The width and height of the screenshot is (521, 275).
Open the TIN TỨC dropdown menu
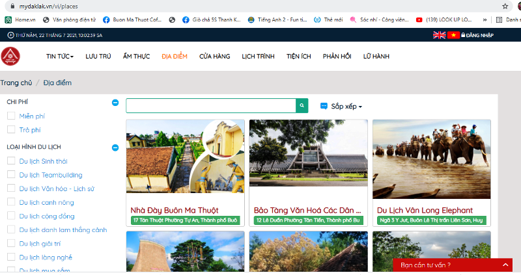60,57
